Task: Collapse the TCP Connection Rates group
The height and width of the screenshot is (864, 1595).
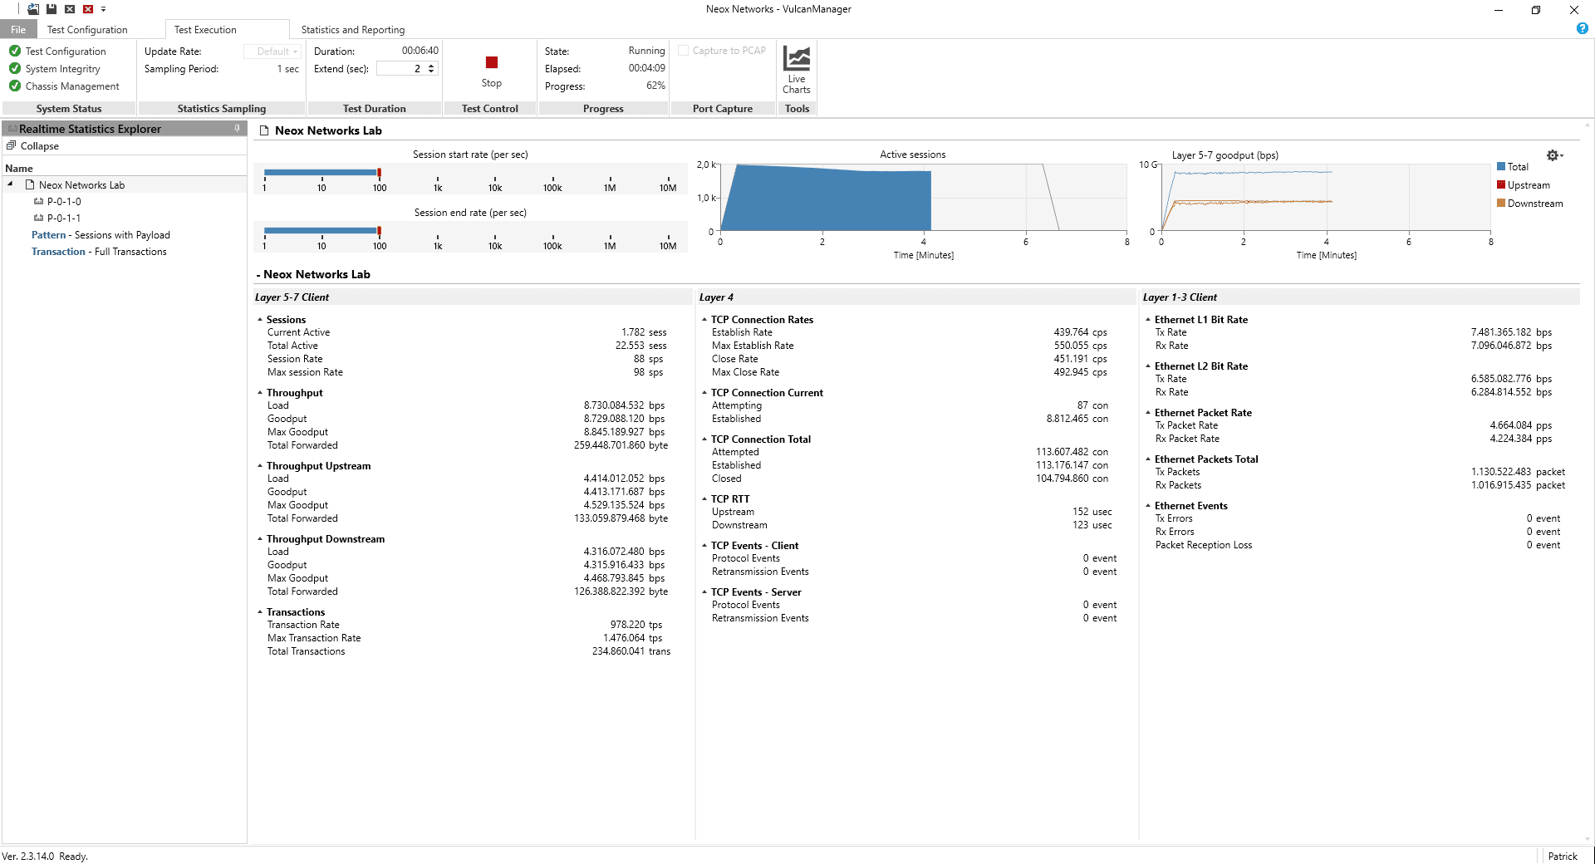Action: coord(704,319)
